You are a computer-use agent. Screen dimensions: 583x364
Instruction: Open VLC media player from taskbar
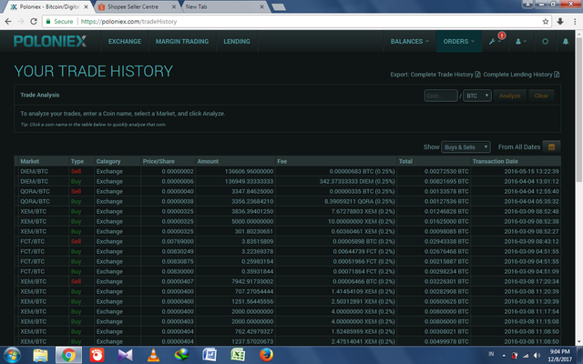(x=153, y=355)
